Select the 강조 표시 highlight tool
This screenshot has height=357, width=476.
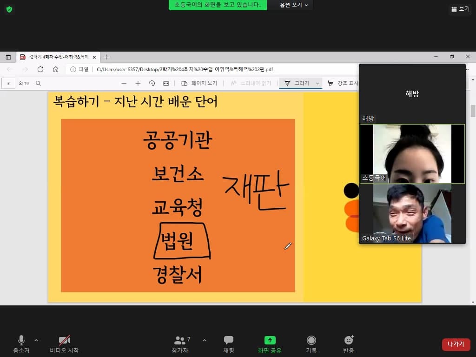click(343, 83)
